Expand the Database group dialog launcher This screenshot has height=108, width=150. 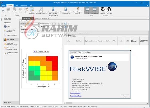(x=112, y=16)
